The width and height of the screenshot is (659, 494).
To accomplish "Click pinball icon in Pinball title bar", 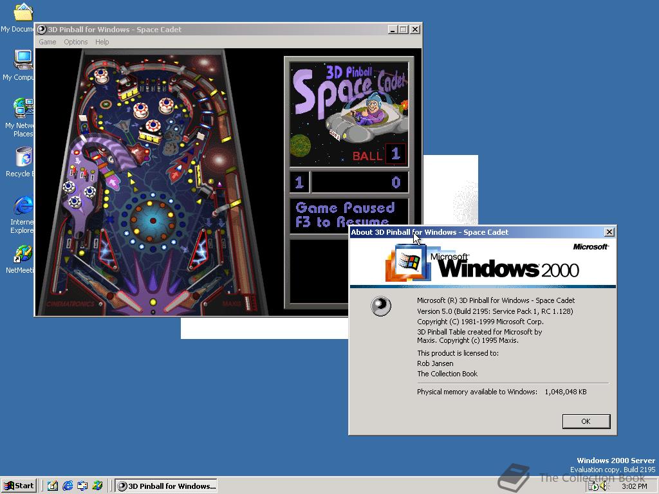I will point(42,30).
